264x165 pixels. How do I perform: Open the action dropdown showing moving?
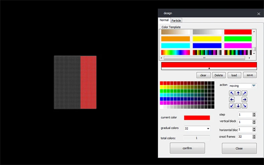pos(243,86)
